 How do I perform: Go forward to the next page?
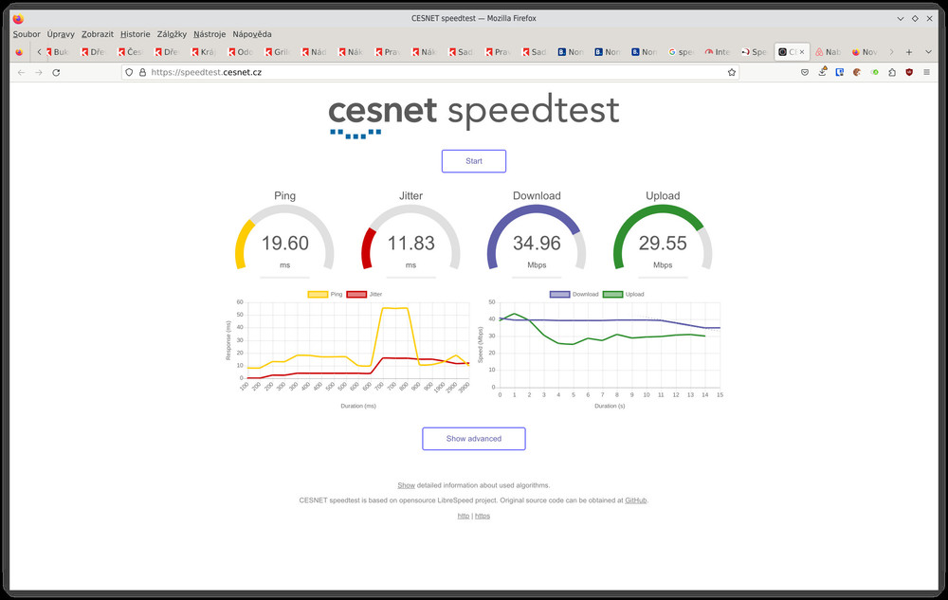tap(39, 72)
